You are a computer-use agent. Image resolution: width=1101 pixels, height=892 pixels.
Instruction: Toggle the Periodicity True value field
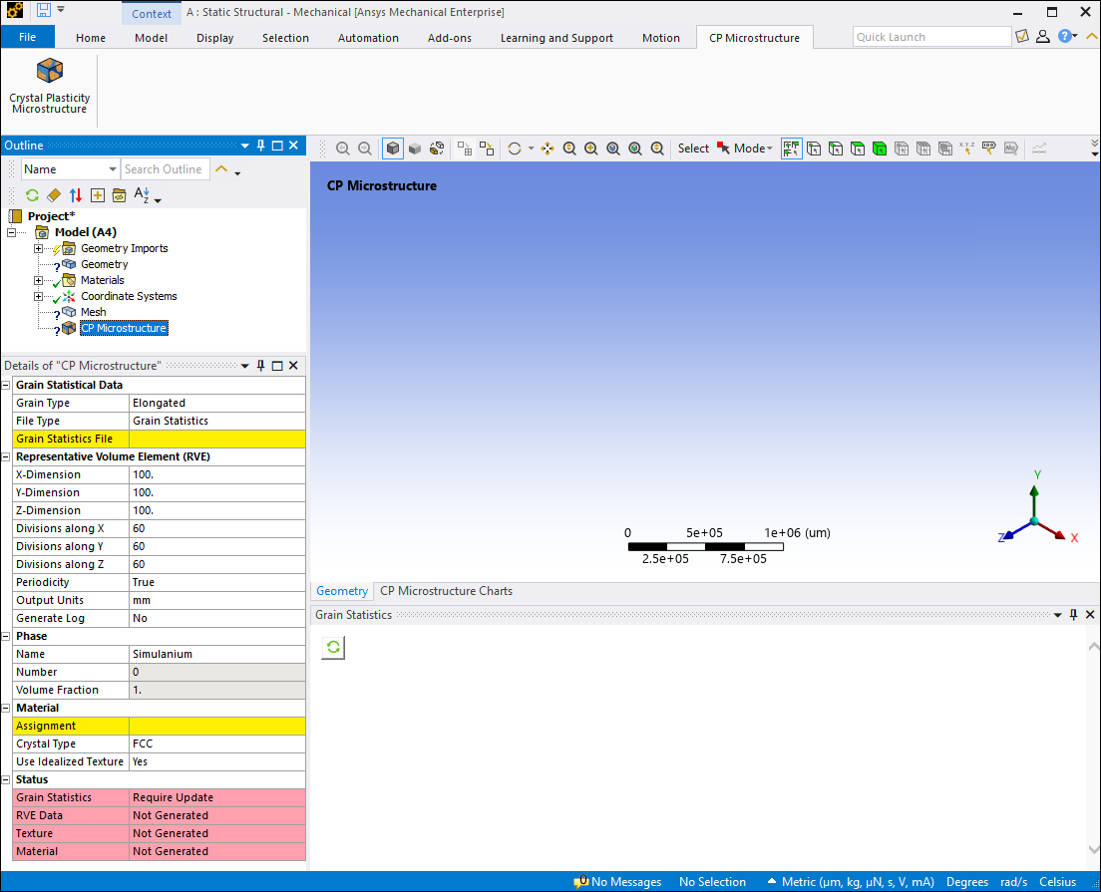(x=216, y=582)
